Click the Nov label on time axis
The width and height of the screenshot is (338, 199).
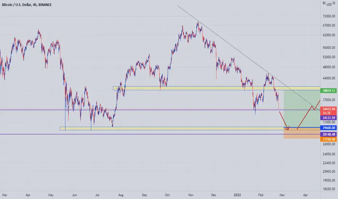click(191, 195)
